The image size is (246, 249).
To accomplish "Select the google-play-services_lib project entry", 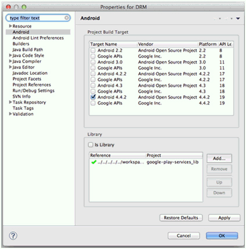I will point(172,162).
